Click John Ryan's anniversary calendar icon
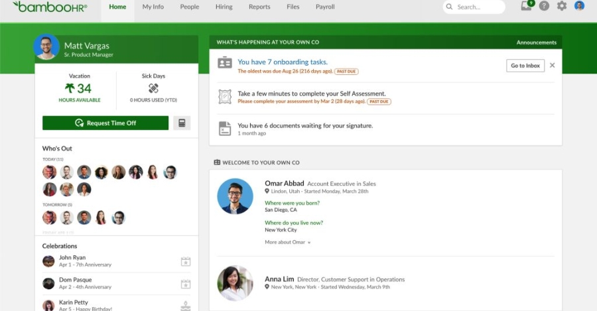597x311 pixels. click(x=186, y=261)
